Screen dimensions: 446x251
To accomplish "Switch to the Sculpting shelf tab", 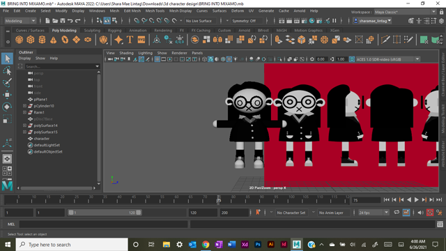I will [x=92, y=30].
